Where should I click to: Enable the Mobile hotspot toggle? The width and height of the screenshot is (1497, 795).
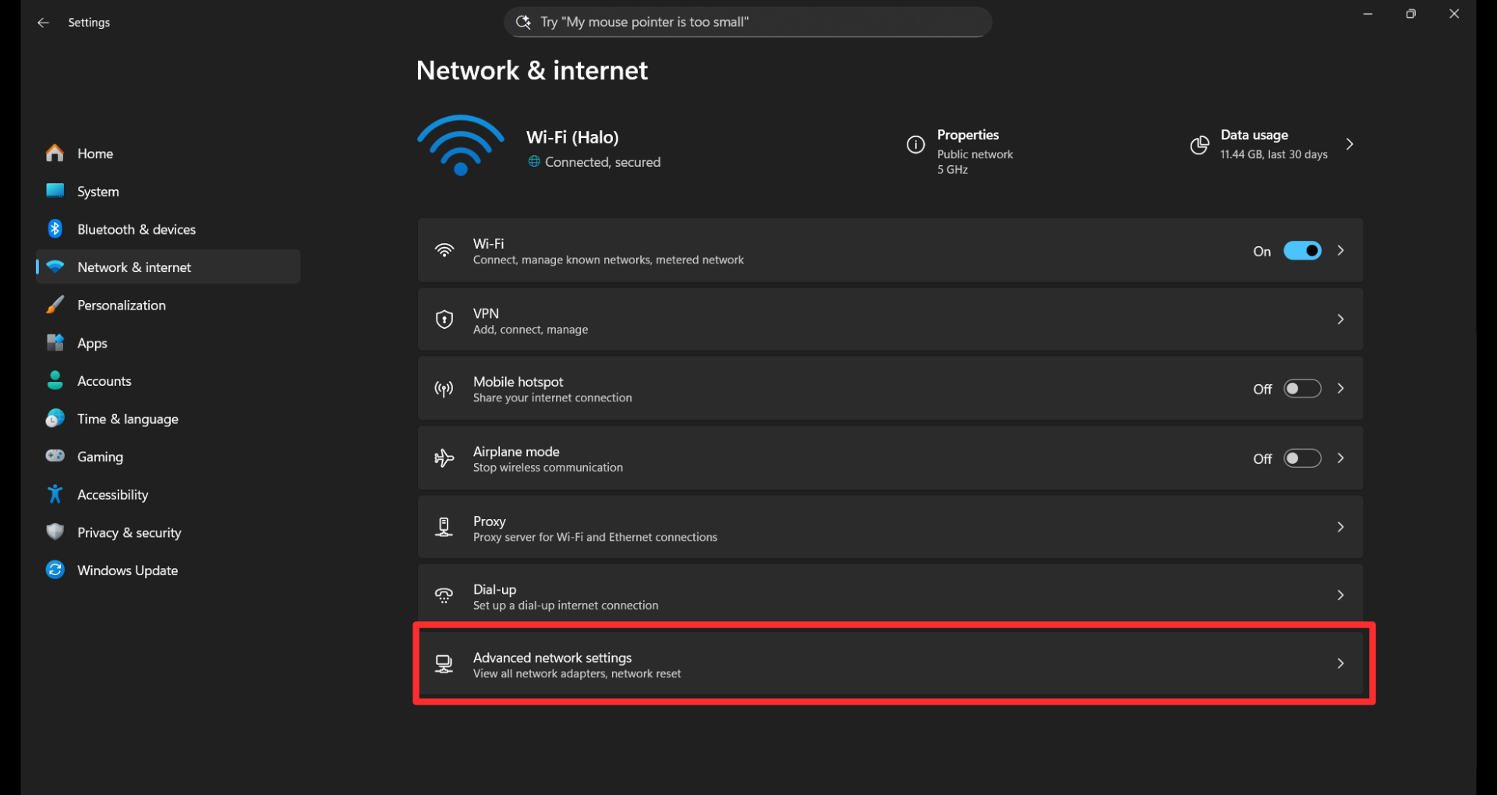(1302, 388)
